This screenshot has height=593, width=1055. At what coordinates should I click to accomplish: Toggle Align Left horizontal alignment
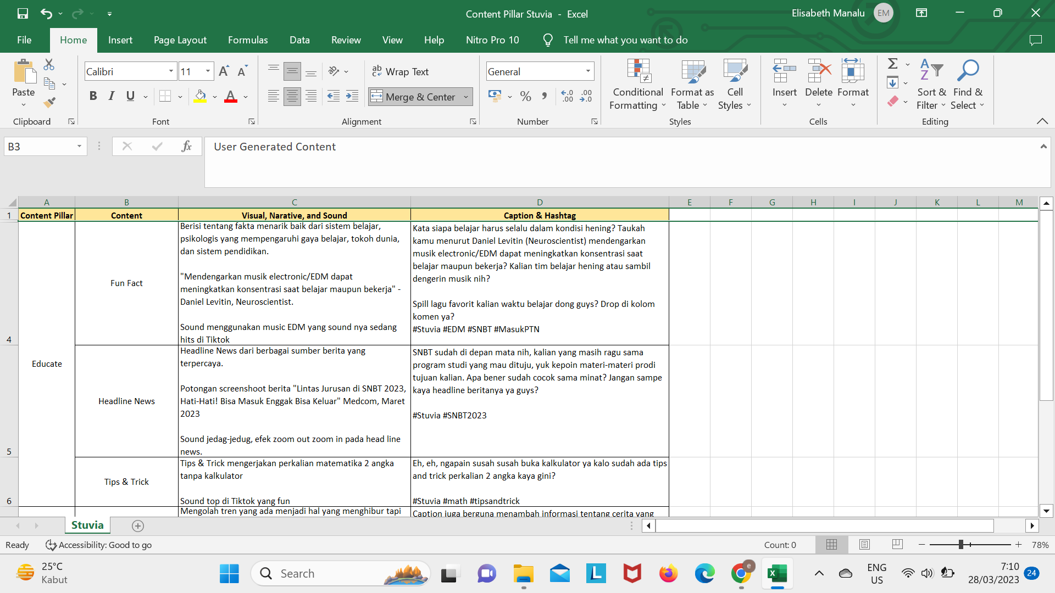pyautogui.click(x=273, y=96)
